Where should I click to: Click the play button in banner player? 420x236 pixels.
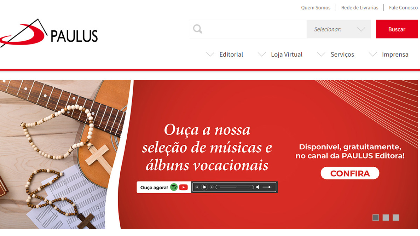coord(204,187)
